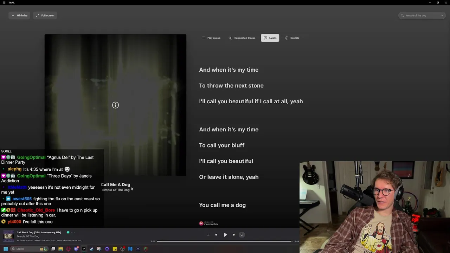Open the Credits tab
The width and height of the screenshot is (450, 253).
tap(292, 38)
